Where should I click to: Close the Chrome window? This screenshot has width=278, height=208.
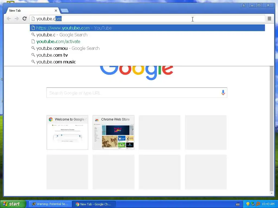coord(268,5)
